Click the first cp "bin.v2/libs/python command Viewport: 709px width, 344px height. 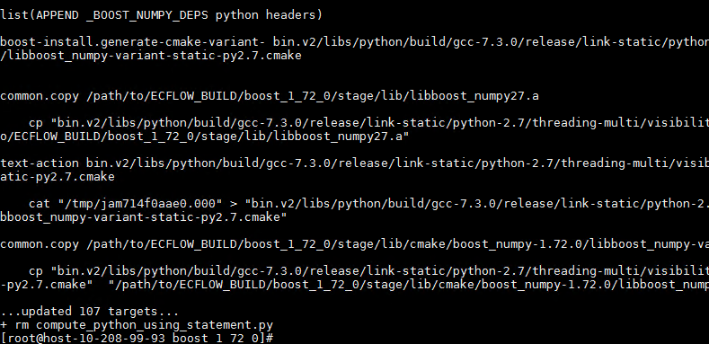[369, 122]
